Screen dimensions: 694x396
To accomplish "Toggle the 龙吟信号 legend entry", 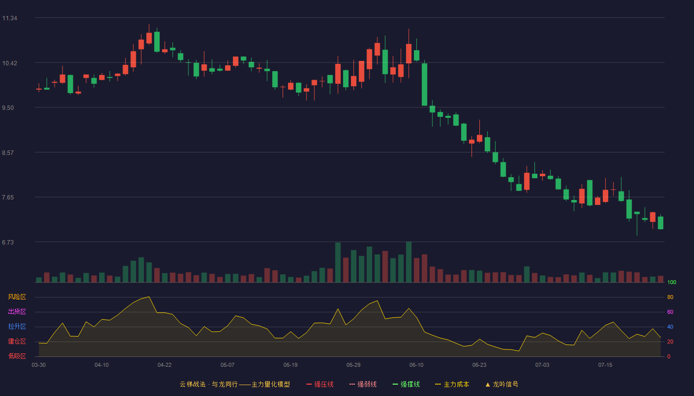I will [502, 384].
